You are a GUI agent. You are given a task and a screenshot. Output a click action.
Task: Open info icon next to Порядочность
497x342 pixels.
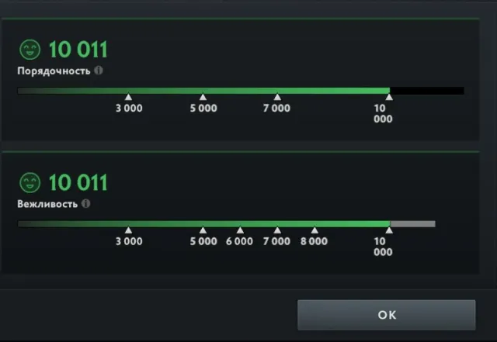coord(99,71)
